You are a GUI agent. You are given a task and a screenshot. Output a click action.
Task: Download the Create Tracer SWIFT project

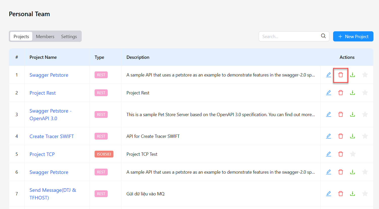(x=353, y=136)
